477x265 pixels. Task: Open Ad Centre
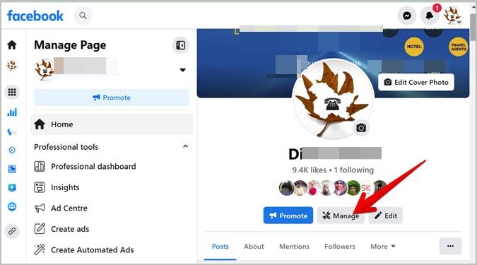pos(69,208)
